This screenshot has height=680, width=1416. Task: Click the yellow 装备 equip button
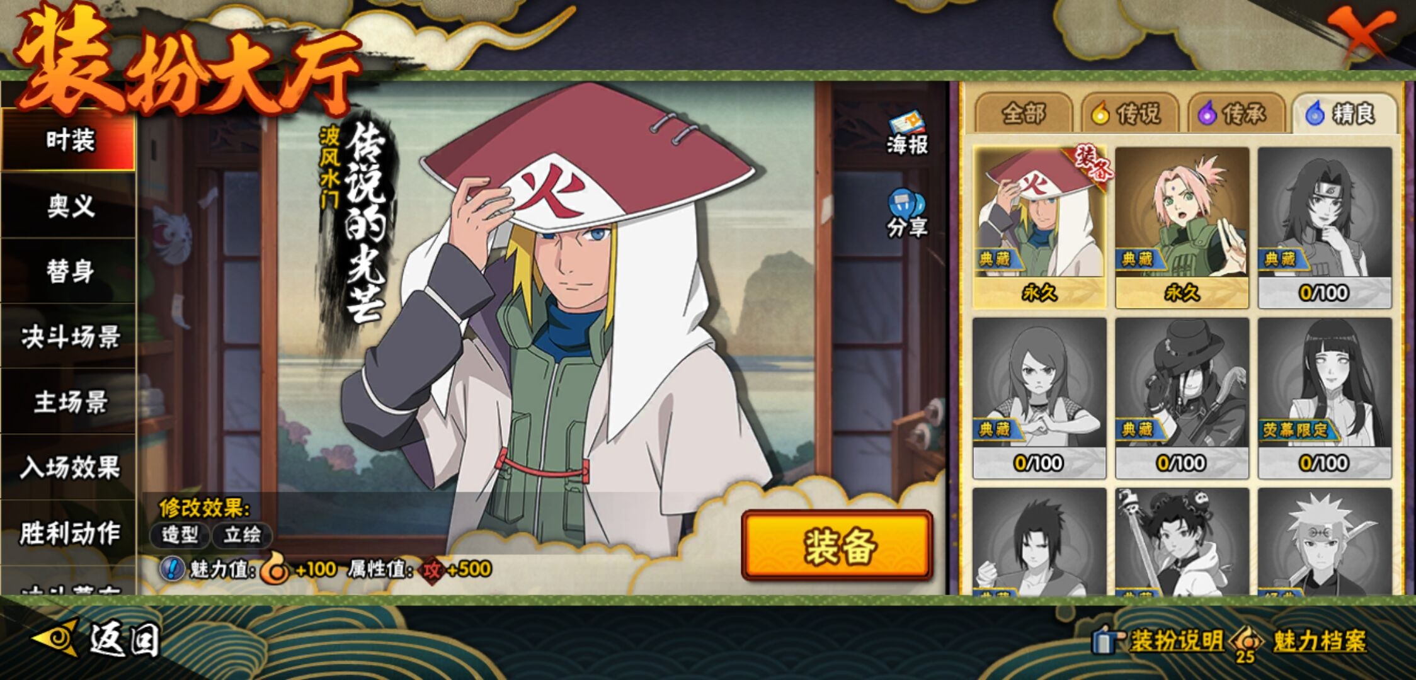point(836,546)
